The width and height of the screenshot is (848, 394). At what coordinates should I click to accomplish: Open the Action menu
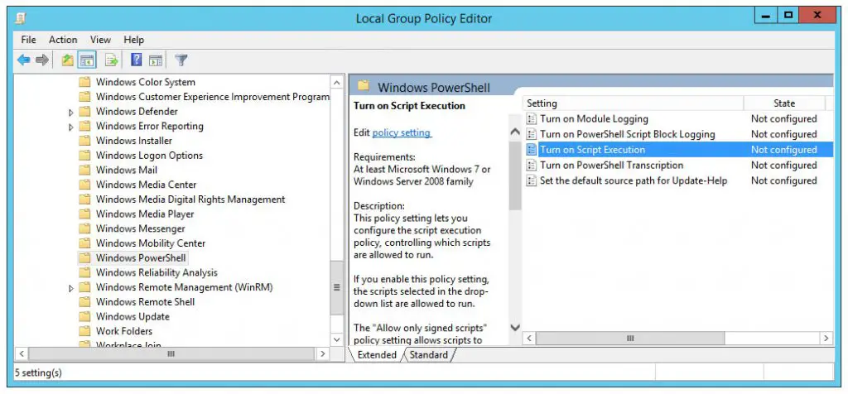(x=63, y=40)
